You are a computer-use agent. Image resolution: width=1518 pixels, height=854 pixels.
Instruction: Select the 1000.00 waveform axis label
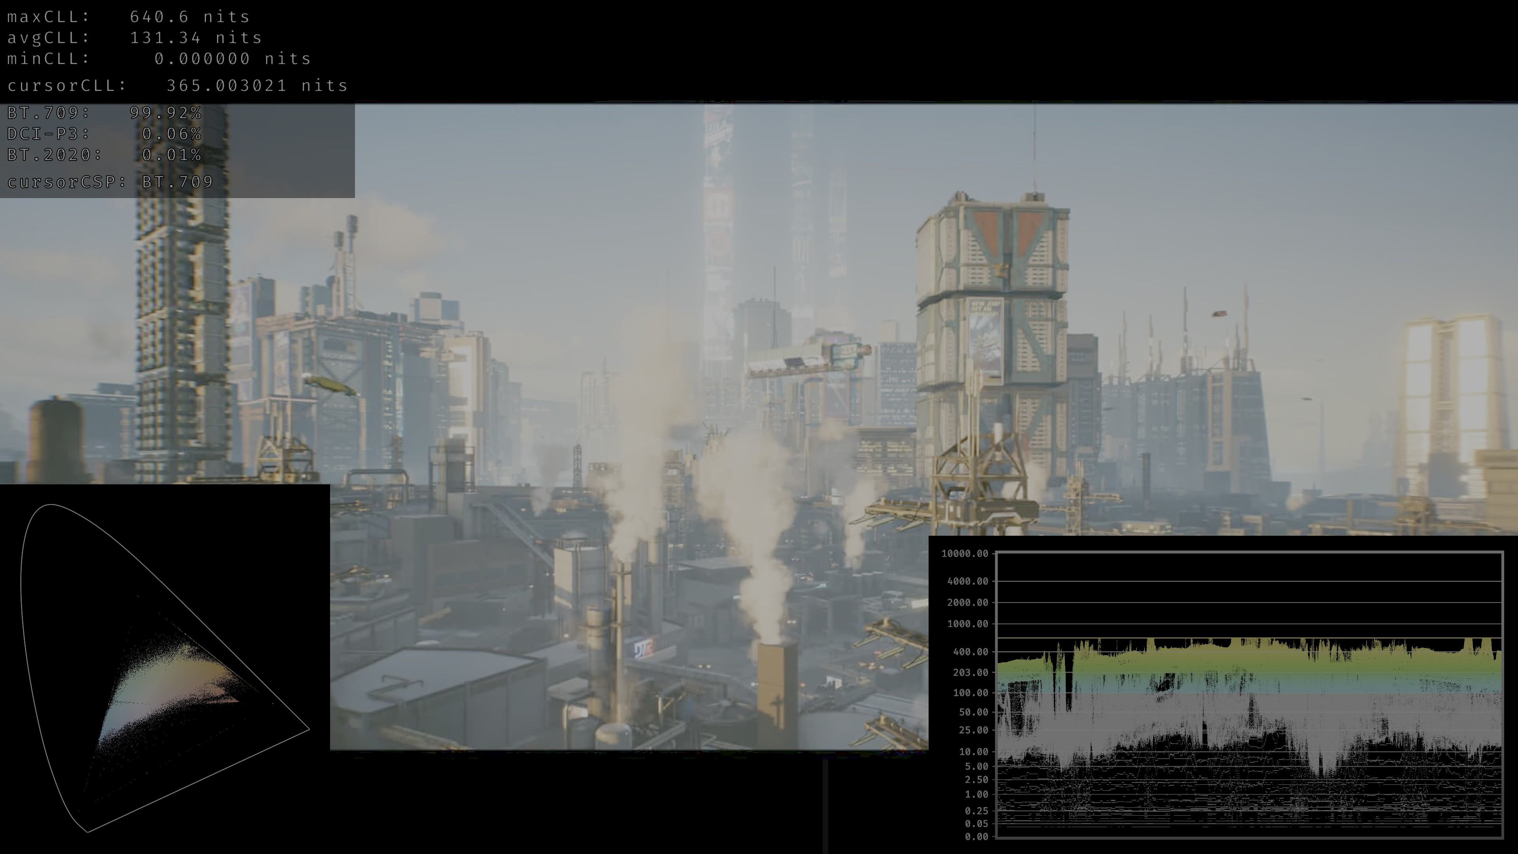coord(968,623)
